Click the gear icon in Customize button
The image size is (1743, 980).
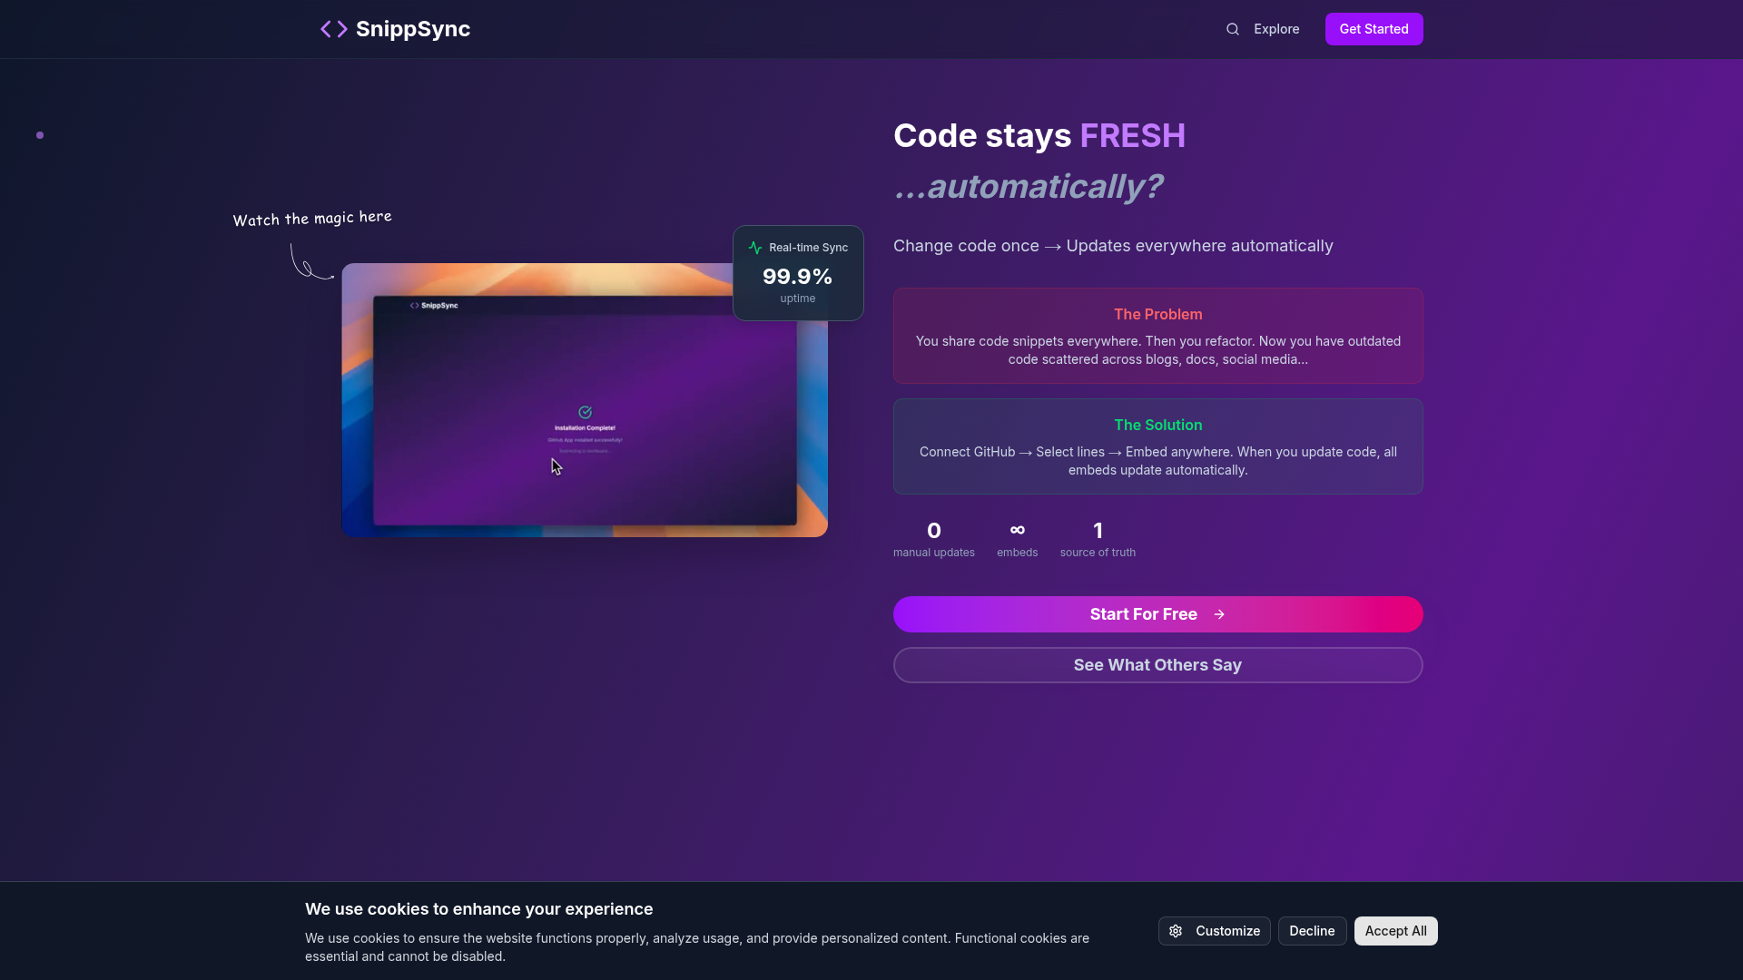coord(1176,931)
